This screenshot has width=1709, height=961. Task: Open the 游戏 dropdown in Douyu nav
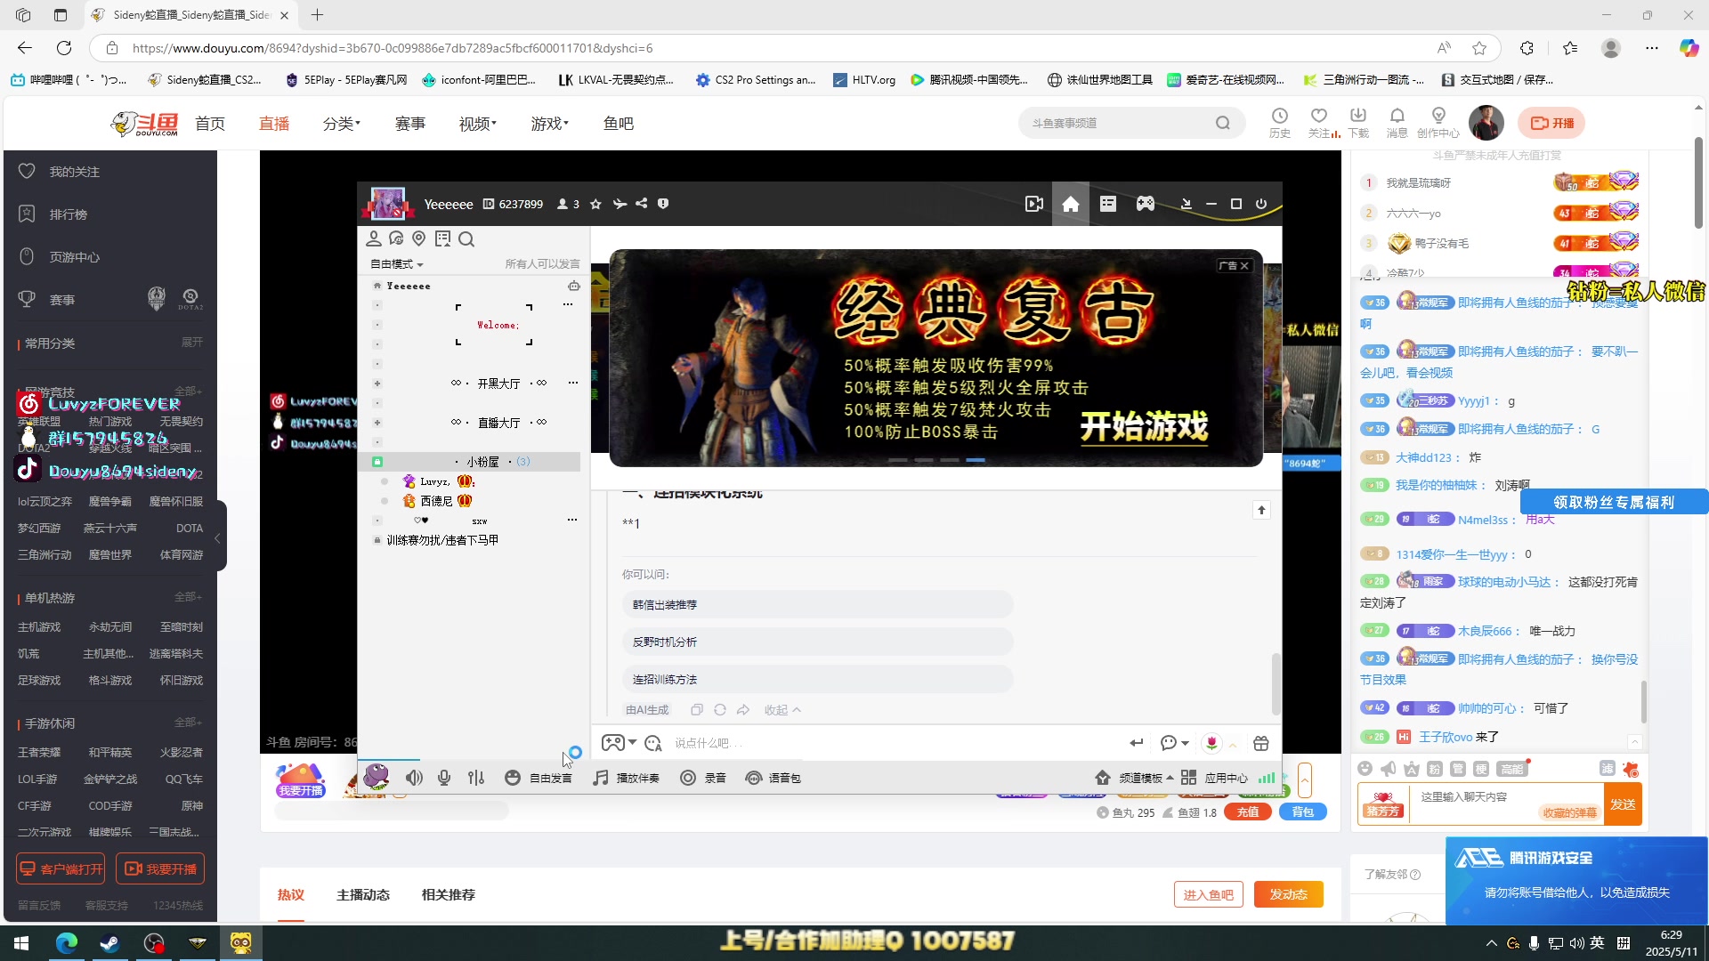click(549, 124)
